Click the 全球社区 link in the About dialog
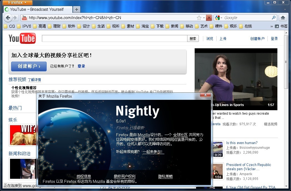Image resolution: width=291 pixels, height=191 pixels. pos(180,135)
